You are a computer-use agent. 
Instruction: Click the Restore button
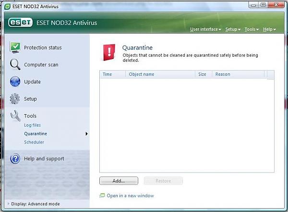point(163,181)
